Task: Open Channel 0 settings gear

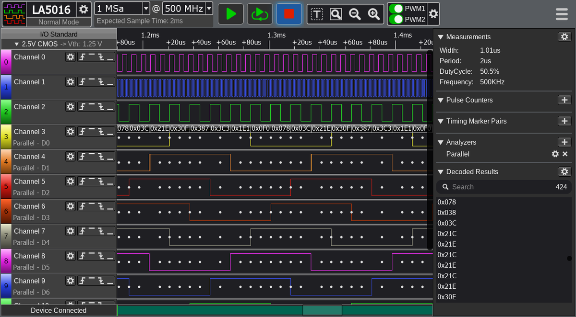Action: tap(71, 57)
